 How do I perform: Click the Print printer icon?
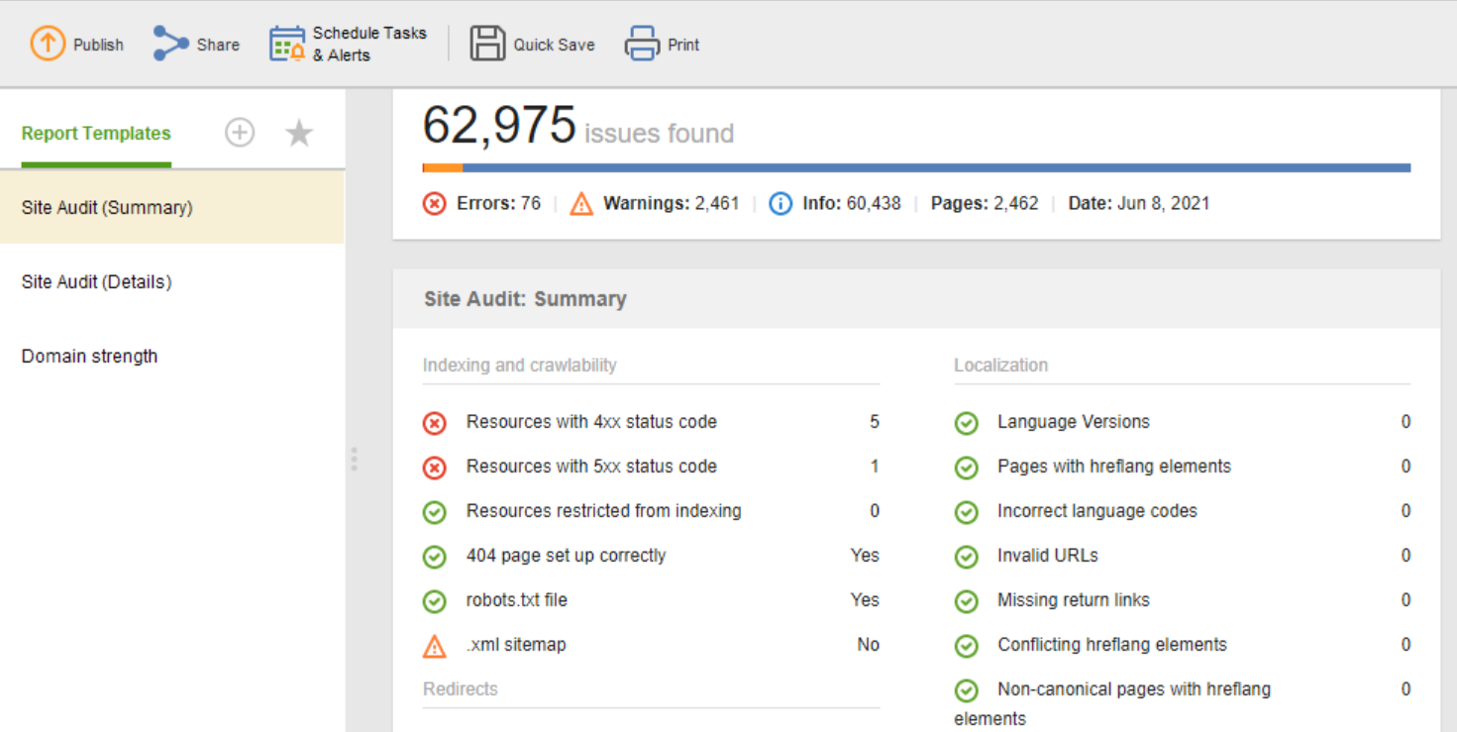point(642,44)
